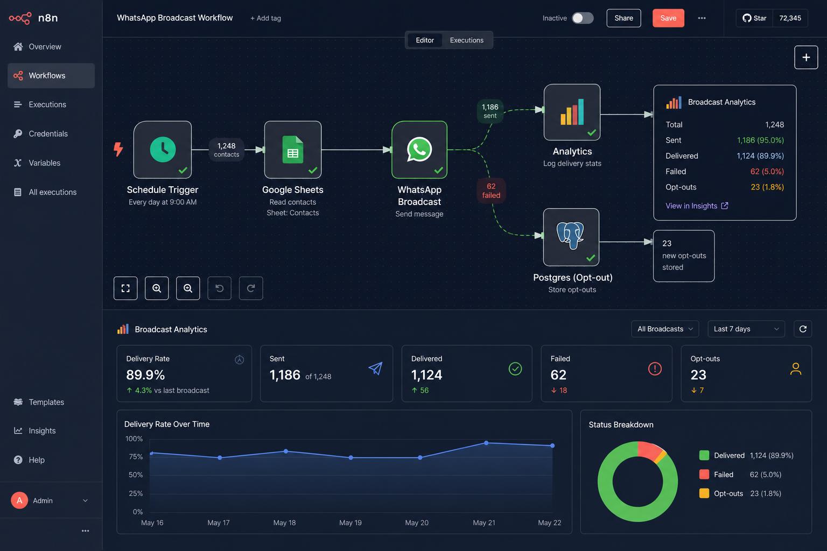Select the Google Sheets node icon
This screenshot has width=827, height=551.
293,150
